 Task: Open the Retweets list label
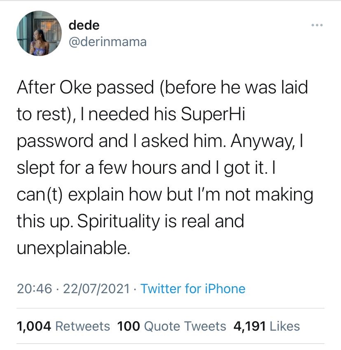[82, 326]
